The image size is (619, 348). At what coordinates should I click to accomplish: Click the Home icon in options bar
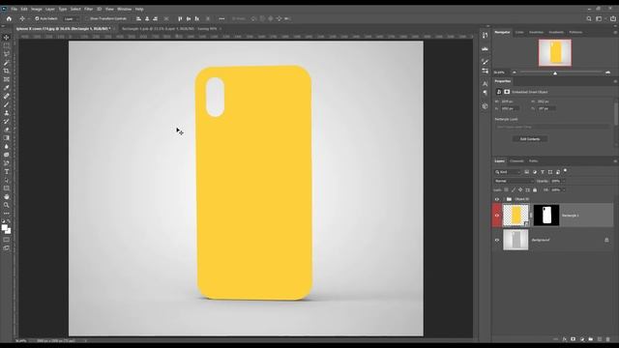[x=9, y=18]
